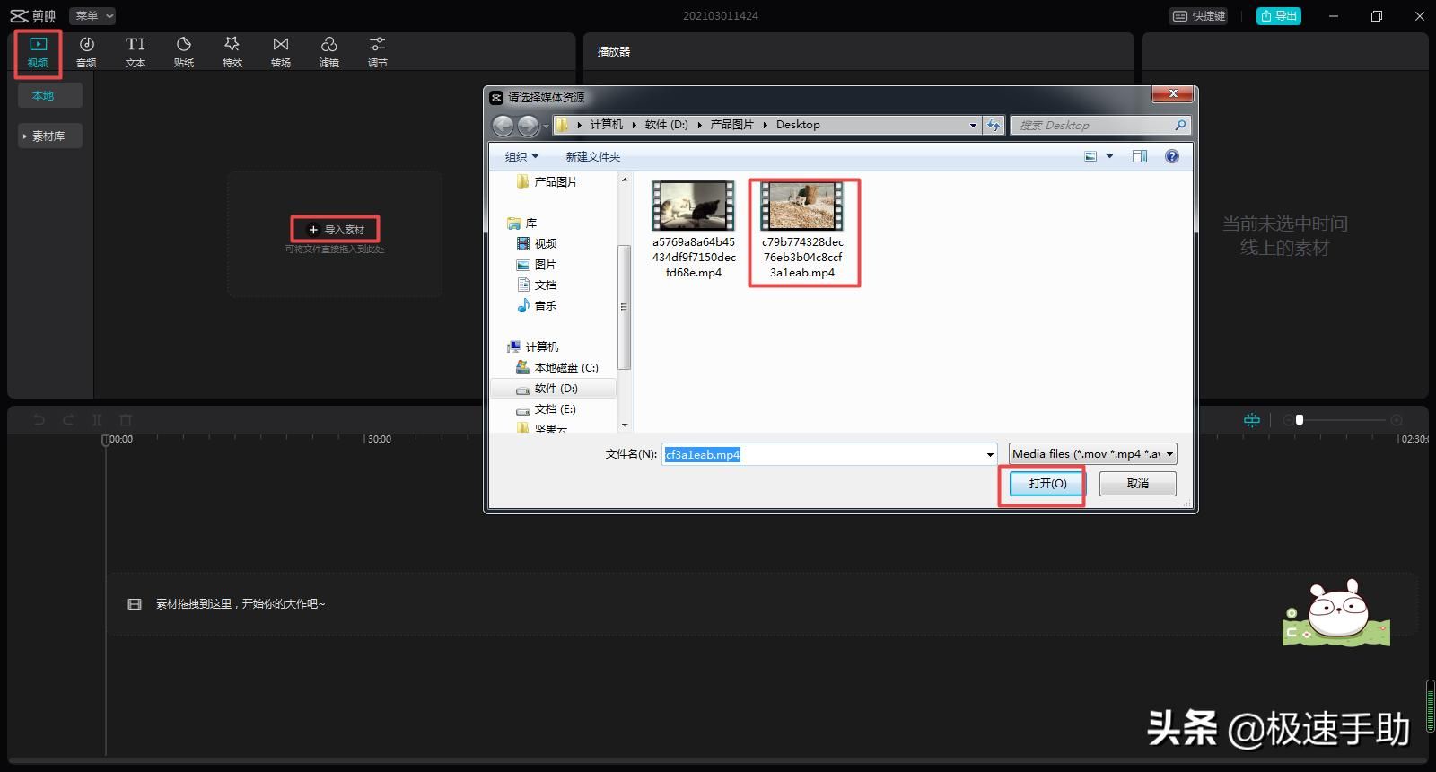
Task: Click the refresh icon beside address bar
Action: (x=994, y=125)
